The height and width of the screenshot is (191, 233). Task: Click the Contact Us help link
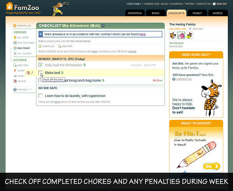[x=184, y=79]
